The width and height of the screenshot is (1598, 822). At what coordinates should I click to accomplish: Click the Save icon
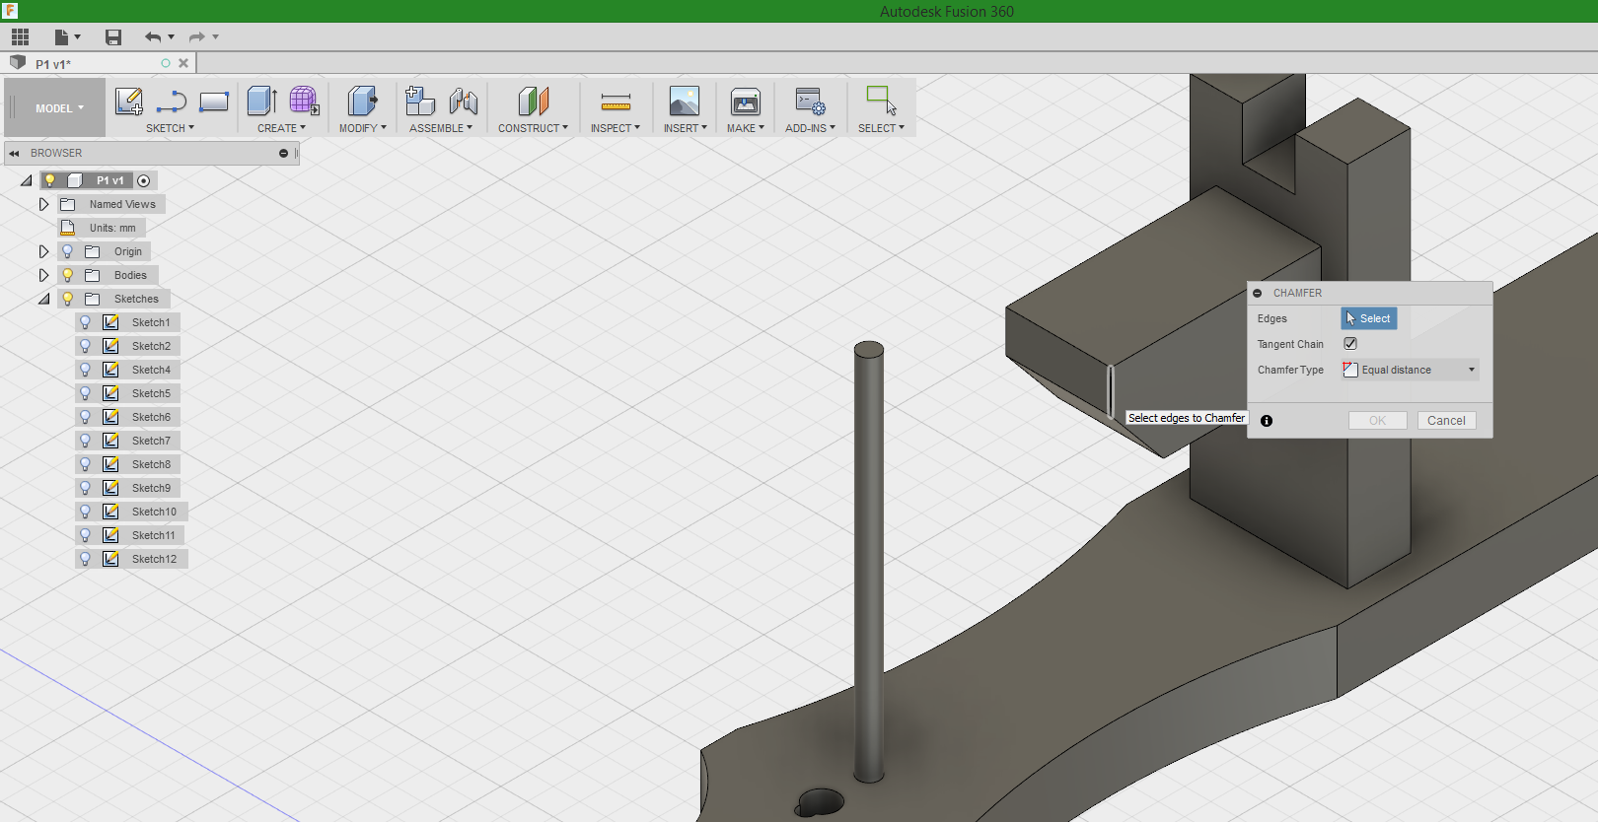[x=113, y=37]
